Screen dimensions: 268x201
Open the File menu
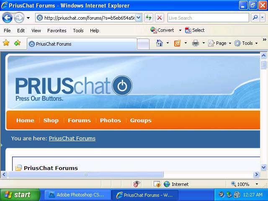tap(7, 31)
